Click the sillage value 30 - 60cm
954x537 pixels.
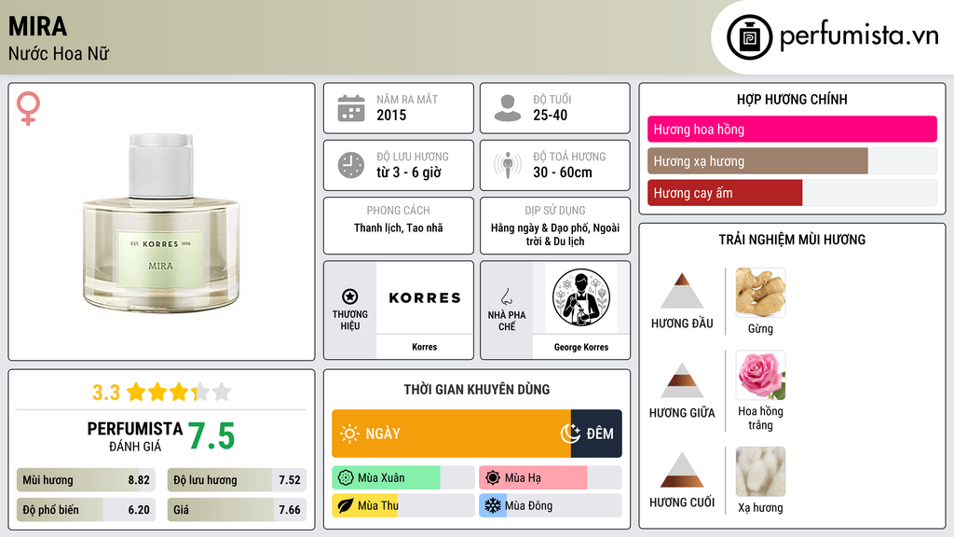click(563, 172)
